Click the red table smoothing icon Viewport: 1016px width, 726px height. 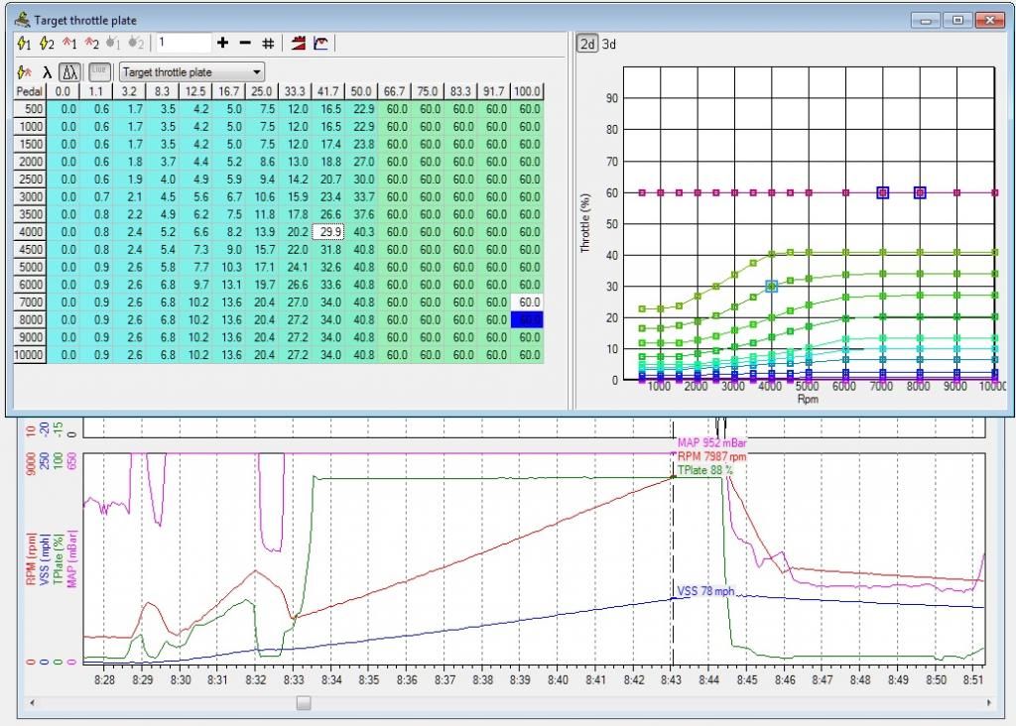point(298,44)
